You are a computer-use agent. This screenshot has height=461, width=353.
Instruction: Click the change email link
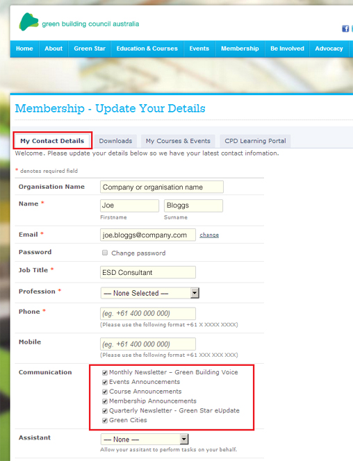coord(209,235)
